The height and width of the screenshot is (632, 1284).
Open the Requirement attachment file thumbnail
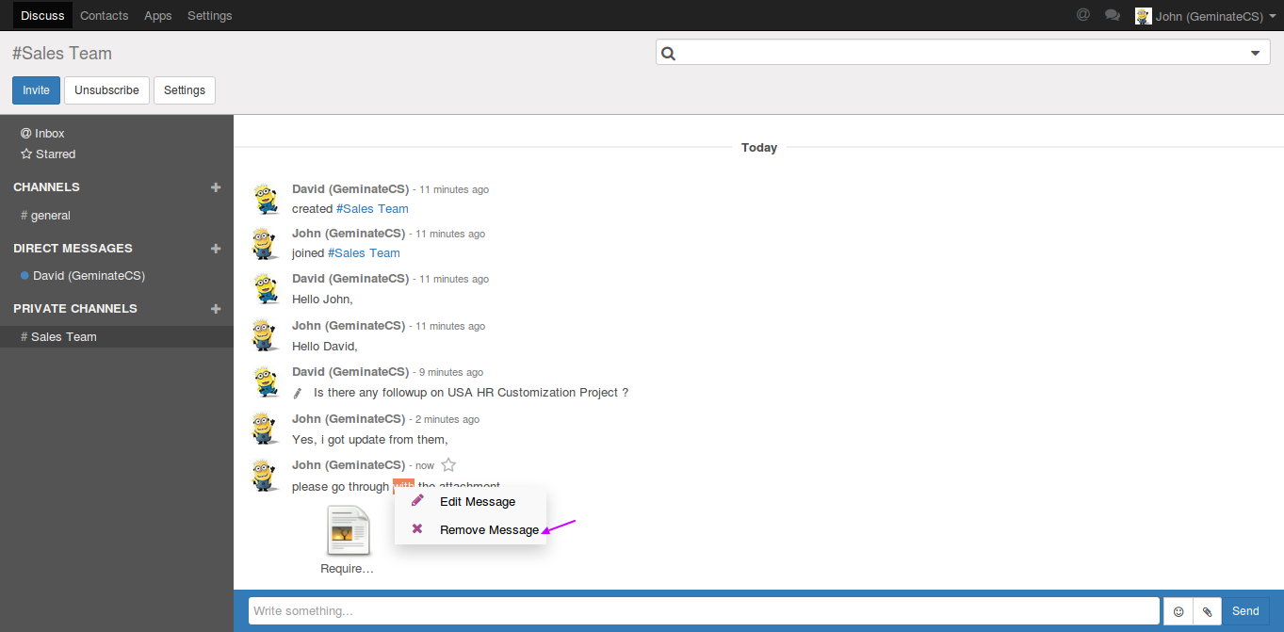(x=349, y=530)
